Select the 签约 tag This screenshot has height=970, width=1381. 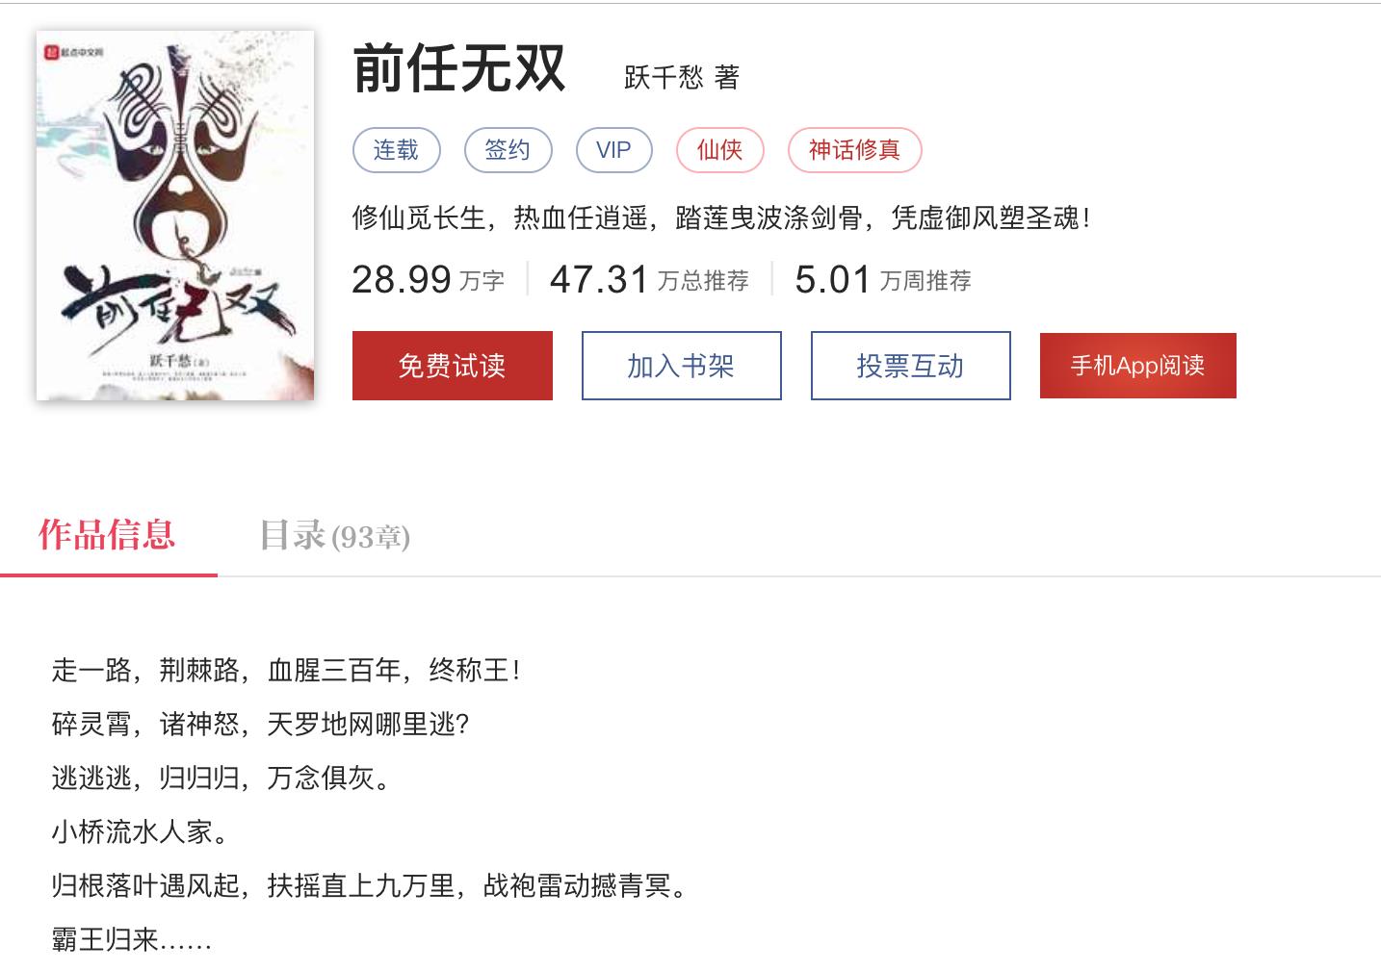[508, 150]
